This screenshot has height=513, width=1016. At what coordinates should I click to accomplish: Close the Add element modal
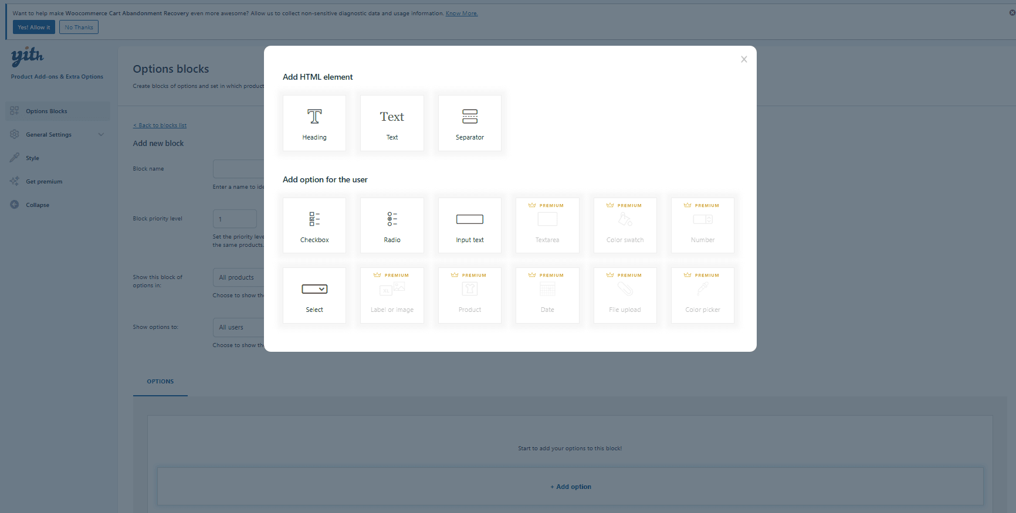click(744, 59)
